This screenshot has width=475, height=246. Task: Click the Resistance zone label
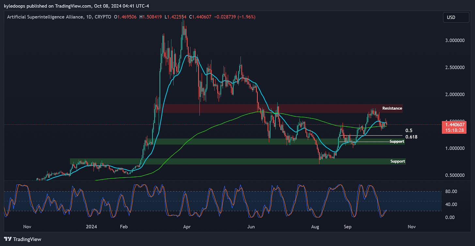(392, 108)
